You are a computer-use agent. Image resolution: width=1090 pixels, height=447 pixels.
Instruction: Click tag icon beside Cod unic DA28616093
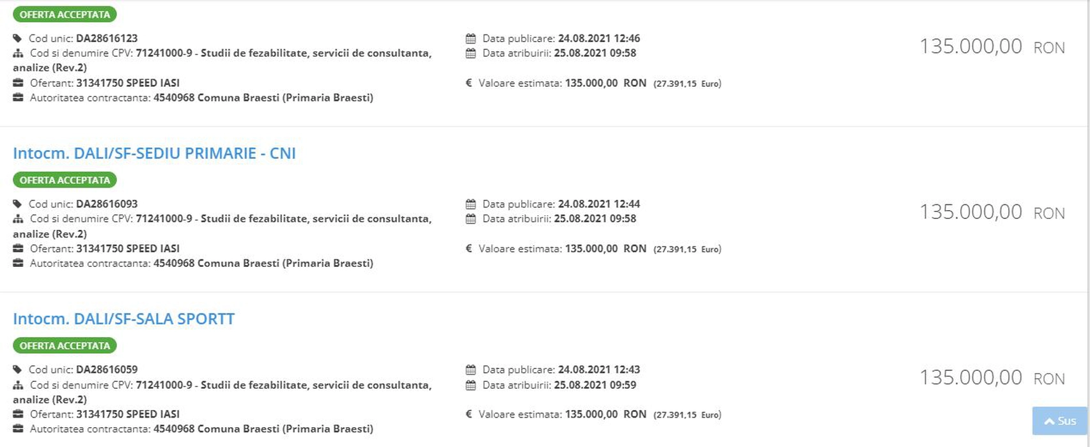(x=17, y=204)
